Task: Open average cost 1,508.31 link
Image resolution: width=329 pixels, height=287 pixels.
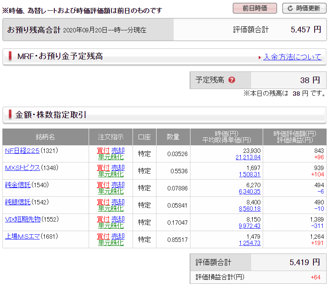Action: [250, 174]
